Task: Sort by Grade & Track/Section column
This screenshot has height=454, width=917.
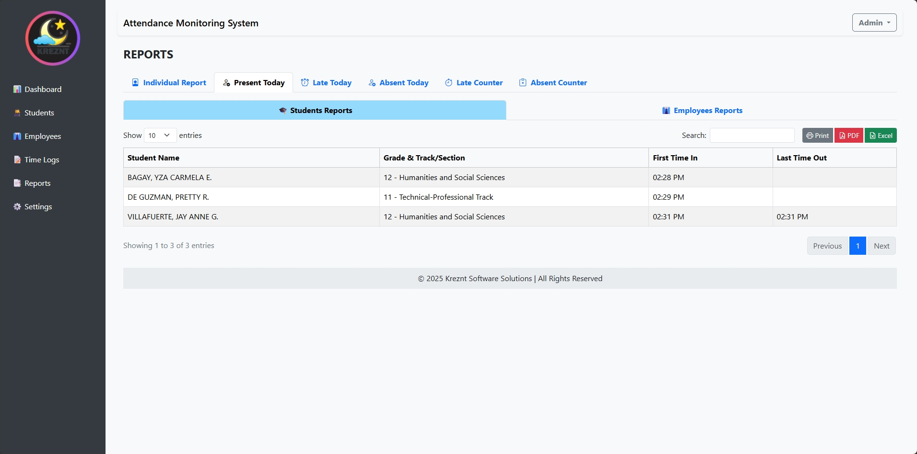Action: point(514,158)
